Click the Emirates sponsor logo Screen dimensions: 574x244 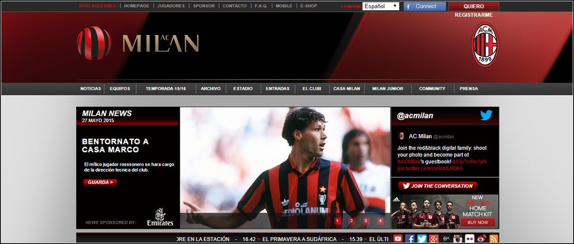(x=160, y=217)
